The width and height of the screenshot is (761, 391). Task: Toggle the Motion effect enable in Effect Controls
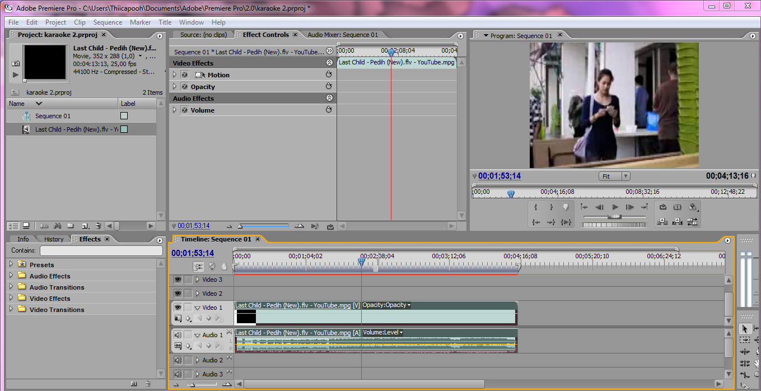[x=185, y=75]
